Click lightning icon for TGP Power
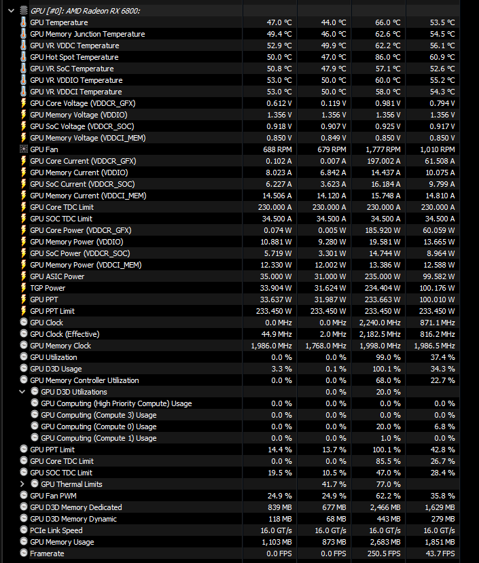Viewport: 479px width, 563px height. [x=23, y=287]
